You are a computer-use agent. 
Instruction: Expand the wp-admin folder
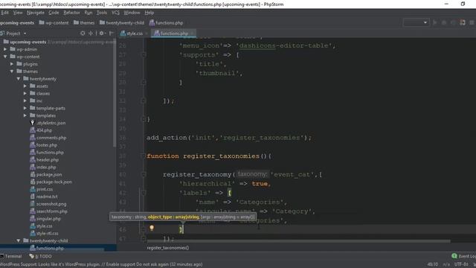point(5,49)
